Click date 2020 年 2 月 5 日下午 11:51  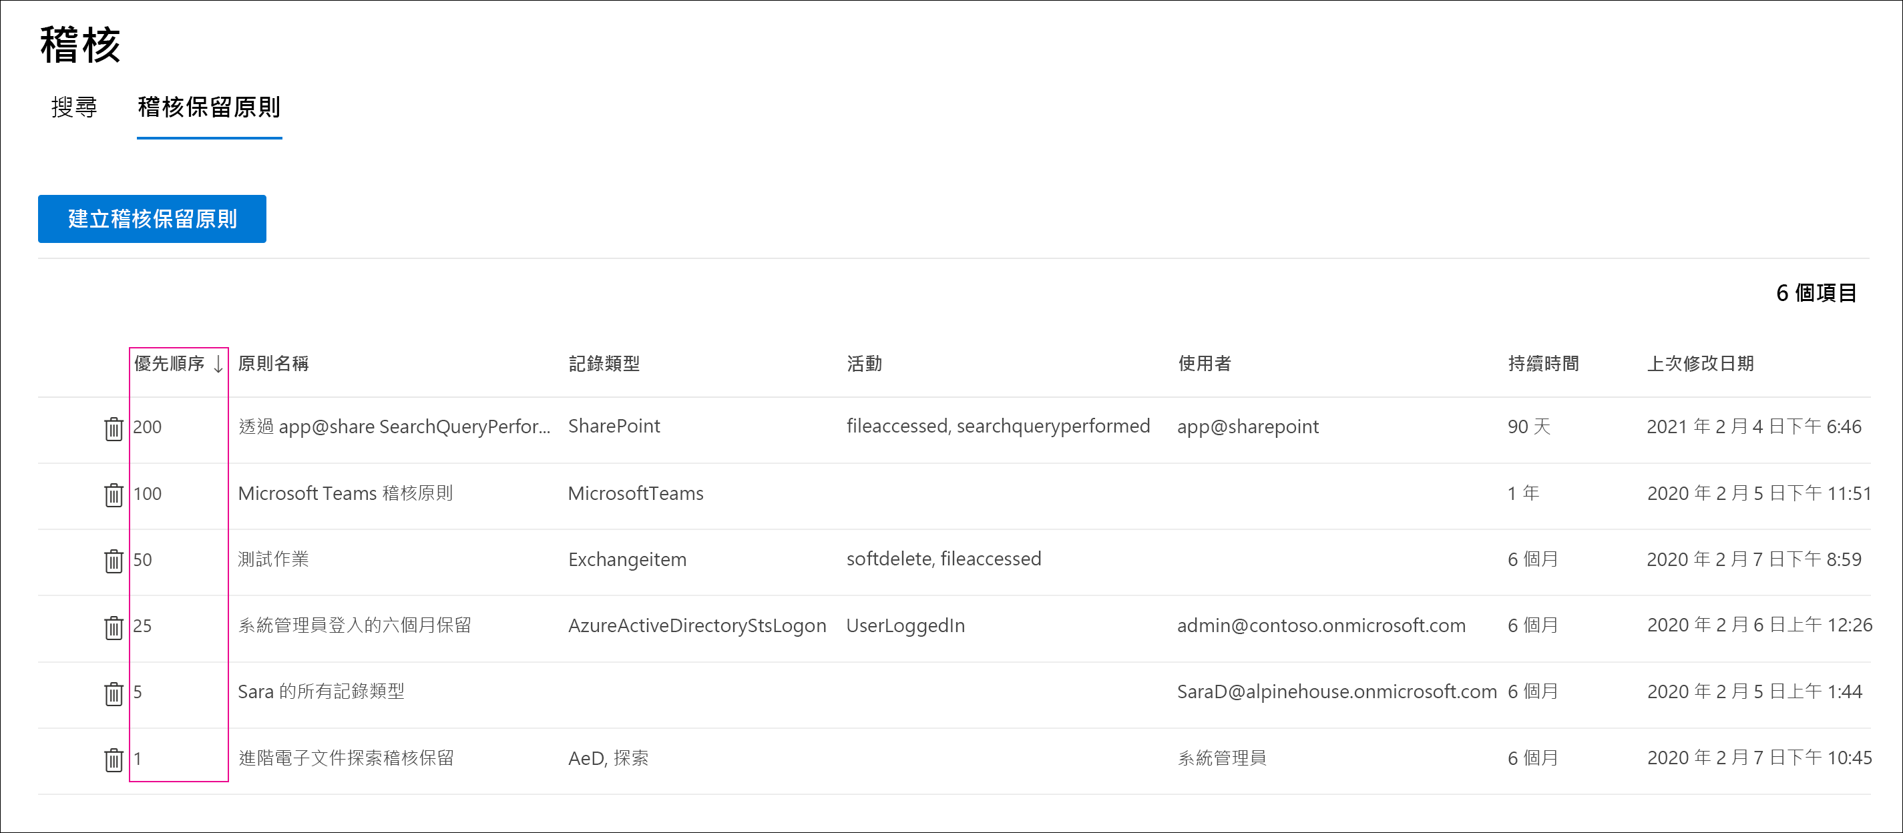tap(1759, 493)
